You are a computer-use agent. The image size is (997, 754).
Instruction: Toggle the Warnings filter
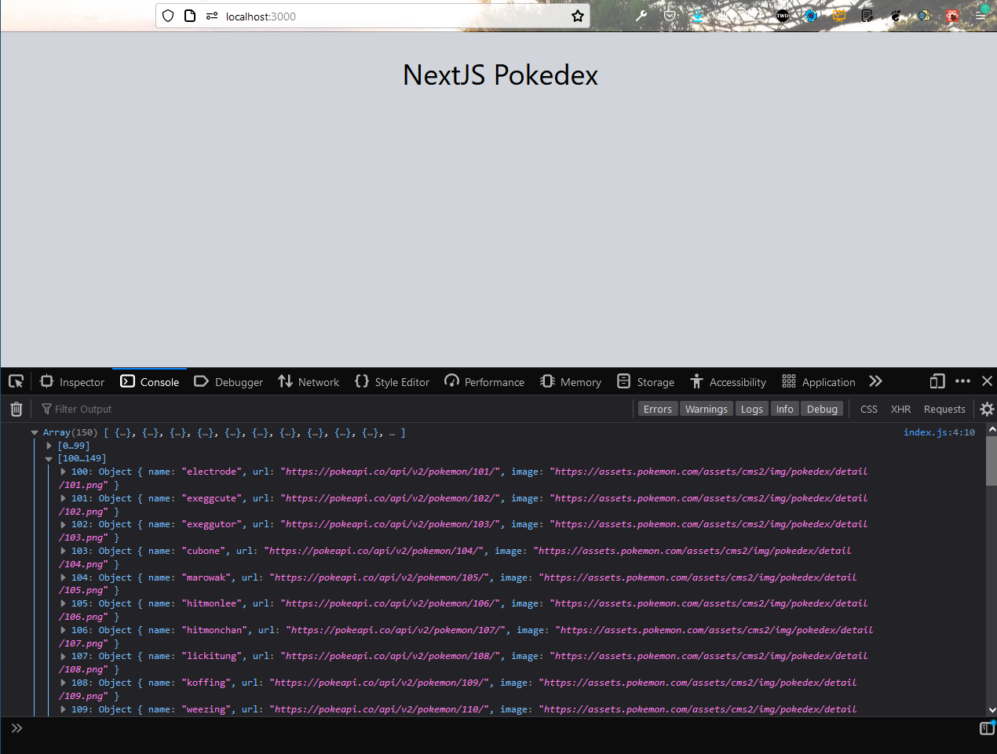(x=707, y=409)
